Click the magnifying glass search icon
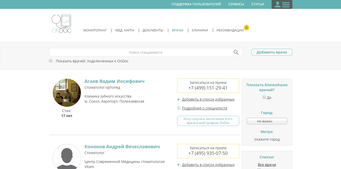 [x=236, y=52]
